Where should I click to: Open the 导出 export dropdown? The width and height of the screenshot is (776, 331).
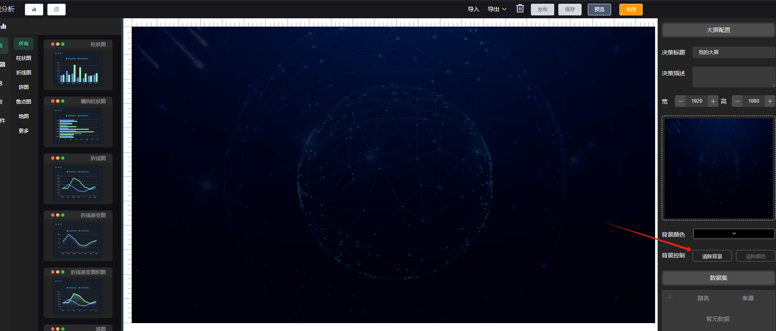497,9
